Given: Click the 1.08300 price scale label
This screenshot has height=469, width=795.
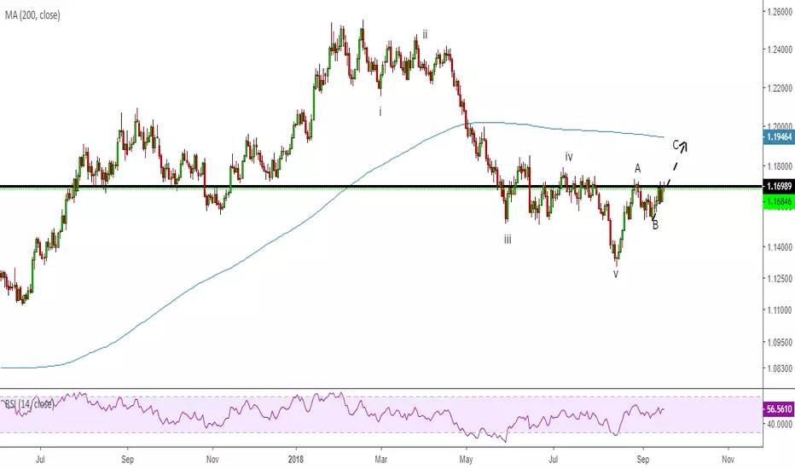Looking at the screenshot, I should (x=780, y=368).
